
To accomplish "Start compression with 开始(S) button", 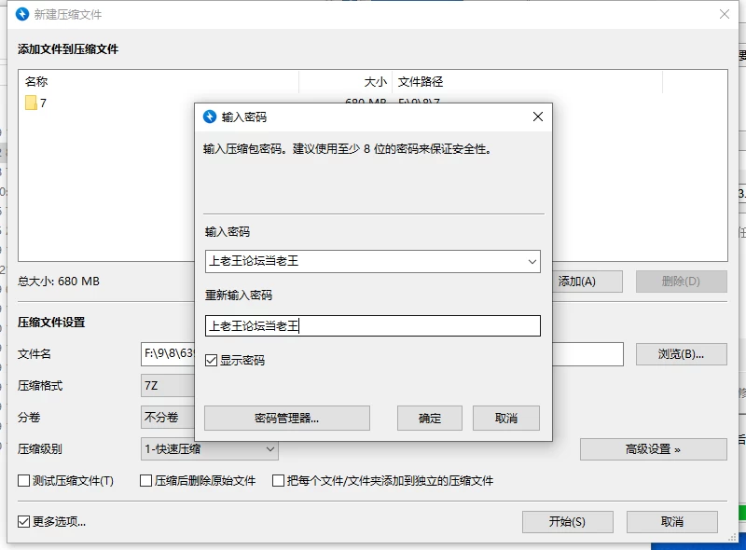I will 567,522.
